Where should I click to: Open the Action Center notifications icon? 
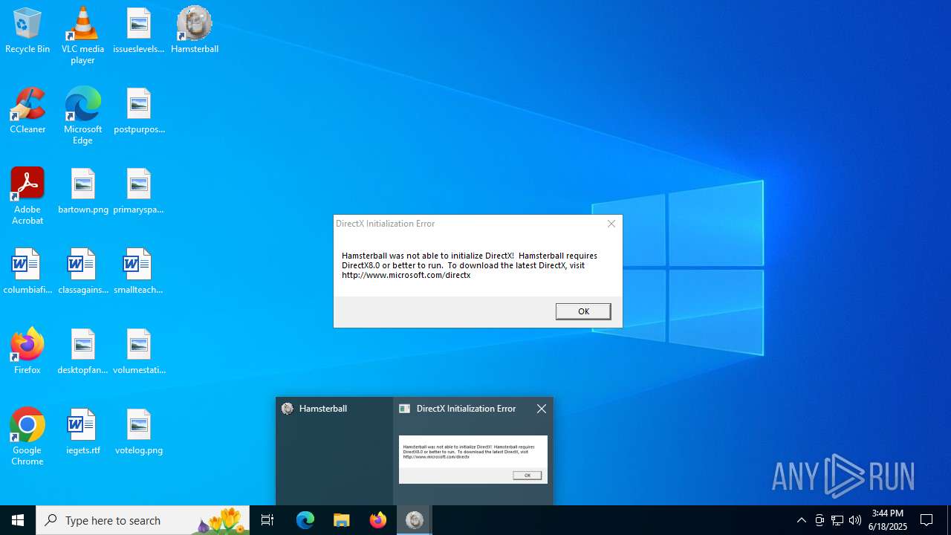926,520
